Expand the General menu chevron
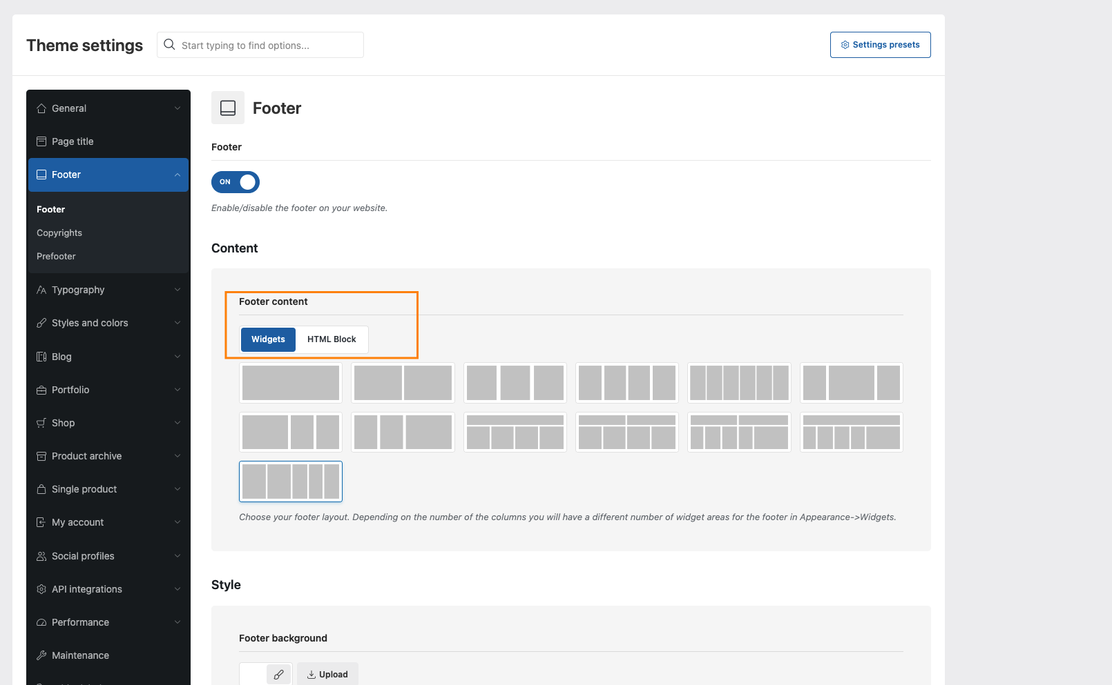The width and height of the screenshot is (1112, 685). (178, 108)
